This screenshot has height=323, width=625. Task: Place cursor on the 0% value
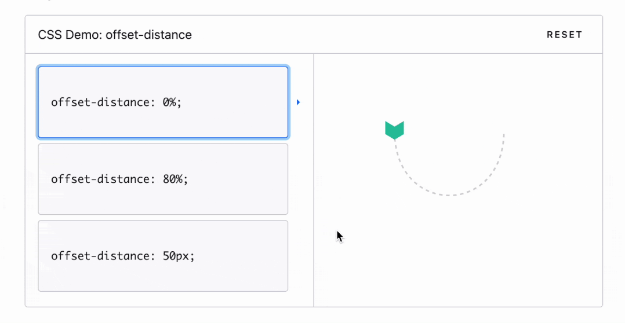click(169, 102)
